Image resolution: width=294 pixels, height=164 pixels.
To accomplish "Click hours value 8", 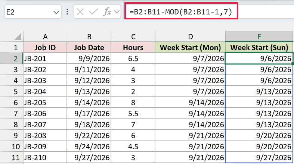I will 133,102.
